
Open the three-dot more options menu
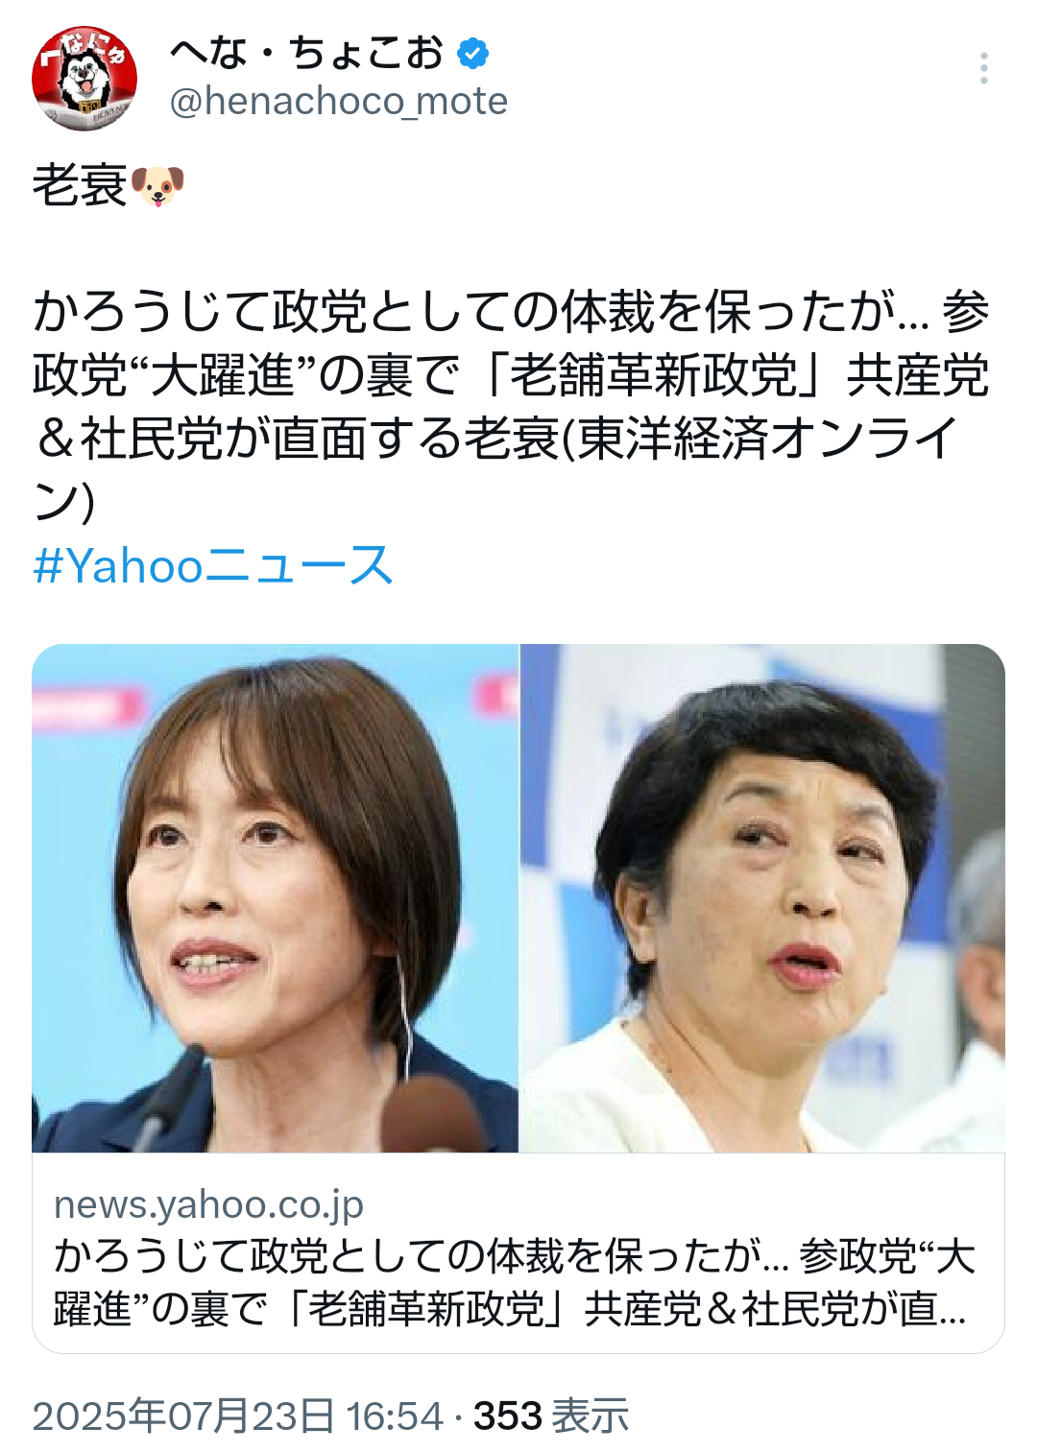983,69
